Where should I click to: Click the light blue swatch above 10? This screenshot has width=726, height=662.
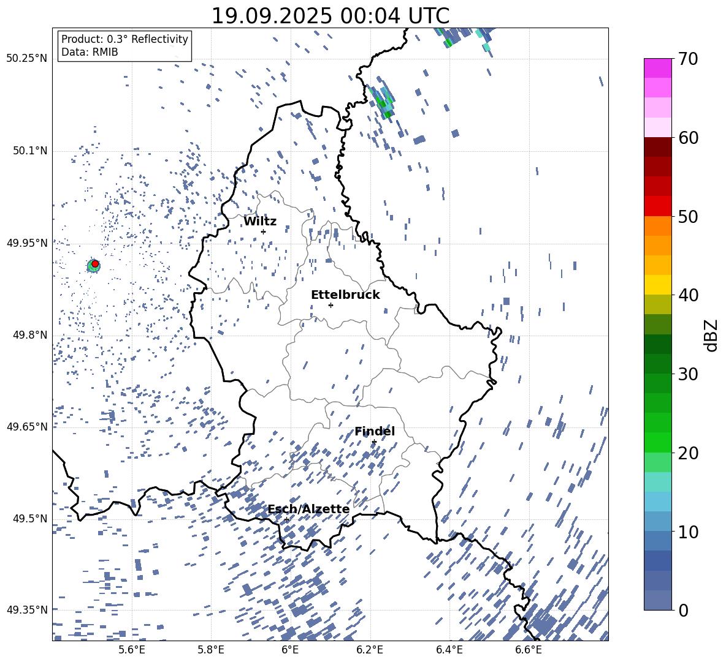(657, 521)
